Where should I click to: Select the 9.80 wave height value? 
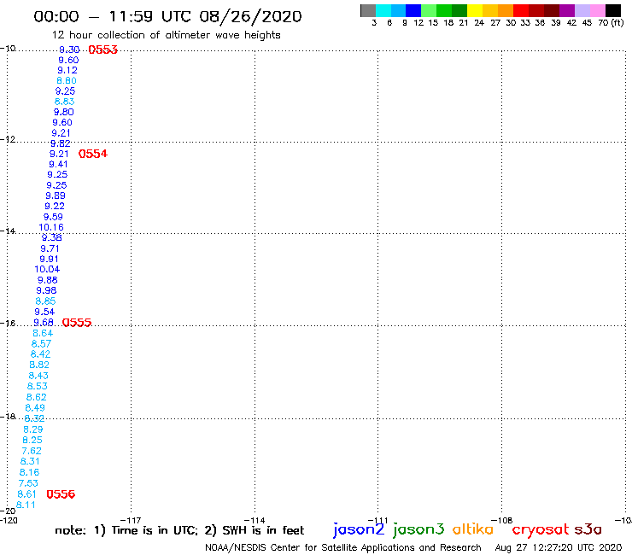pos(64,112)
